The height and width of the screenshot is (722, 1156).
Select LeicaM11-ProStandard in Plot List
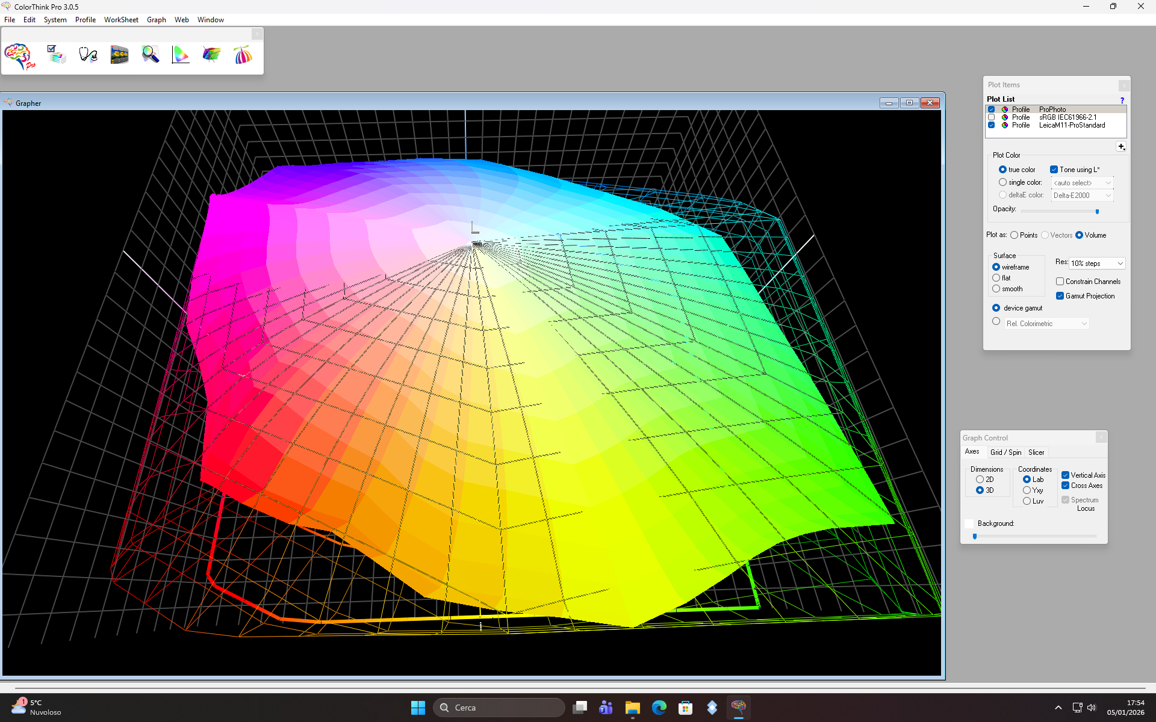(1072, 125)
